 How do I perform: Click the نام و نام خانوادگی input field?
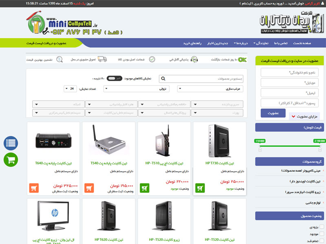[x=290, y=72]
